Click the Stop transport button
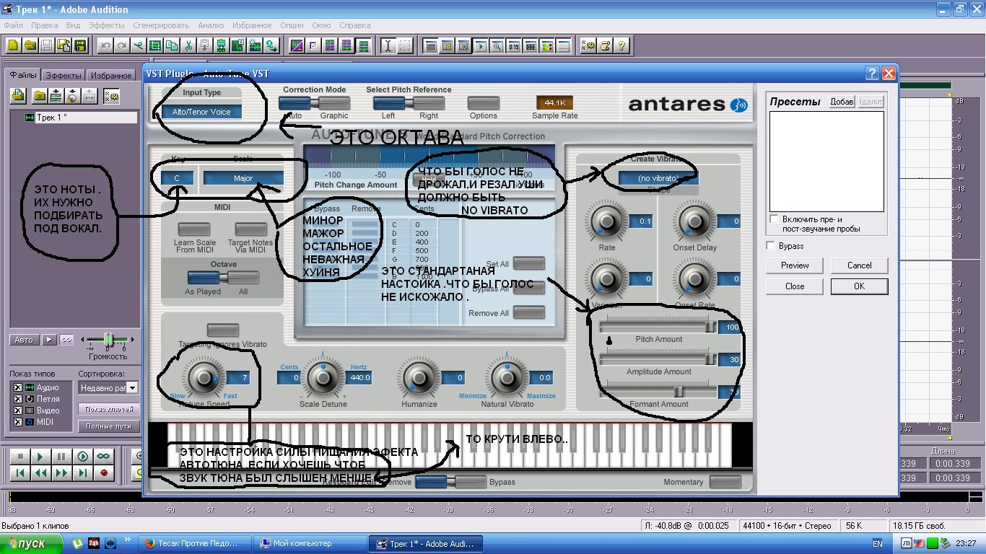This screenshot has height=554, width=986. (20, 457)
